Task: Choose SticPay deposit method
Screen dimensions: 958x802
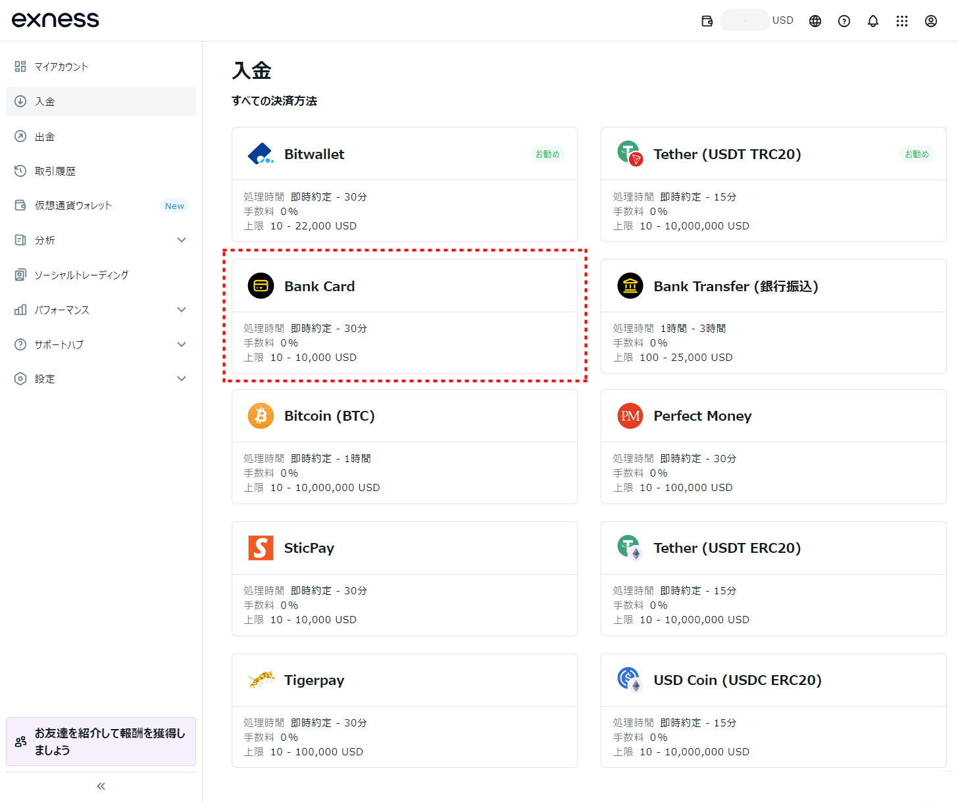Action: 405,578
